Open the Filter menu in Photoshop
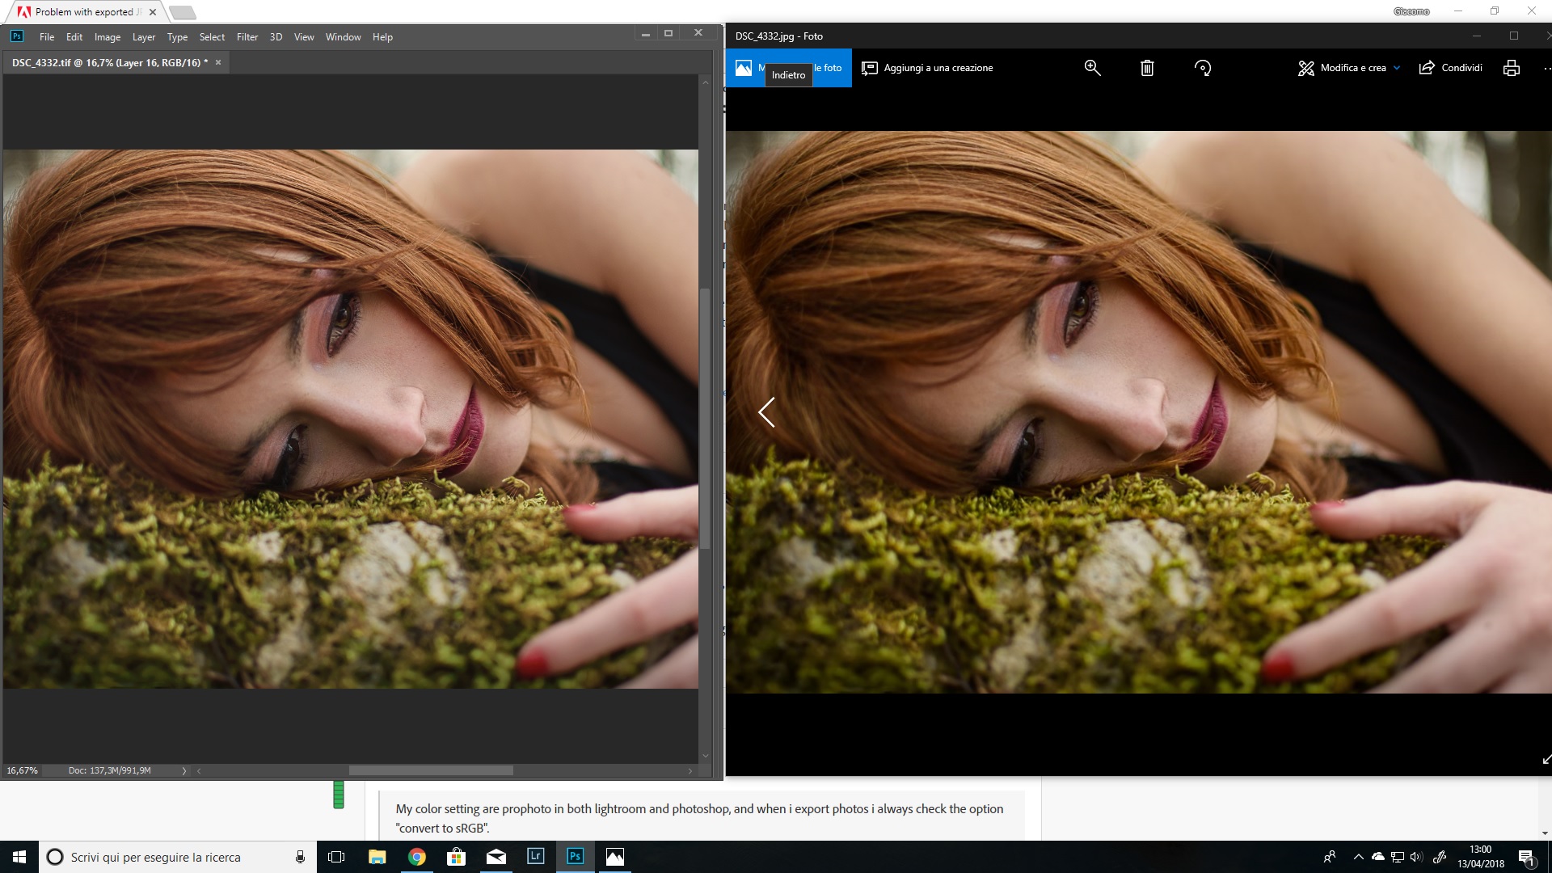Viewport: 1552px width, 873px height. (x=247, y=36)
